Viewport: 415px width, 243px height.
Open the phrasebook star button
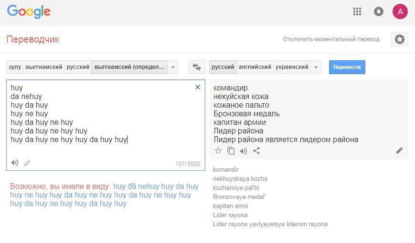click(x=400, y=39)
